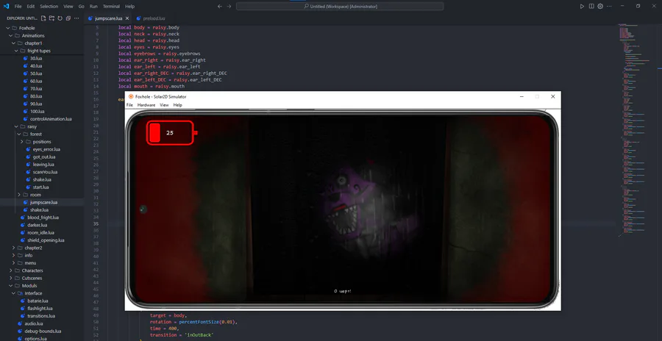The image size is (662, 341).
Task: Open File menu in Solar2D Simulator
Action: point(129,105)
